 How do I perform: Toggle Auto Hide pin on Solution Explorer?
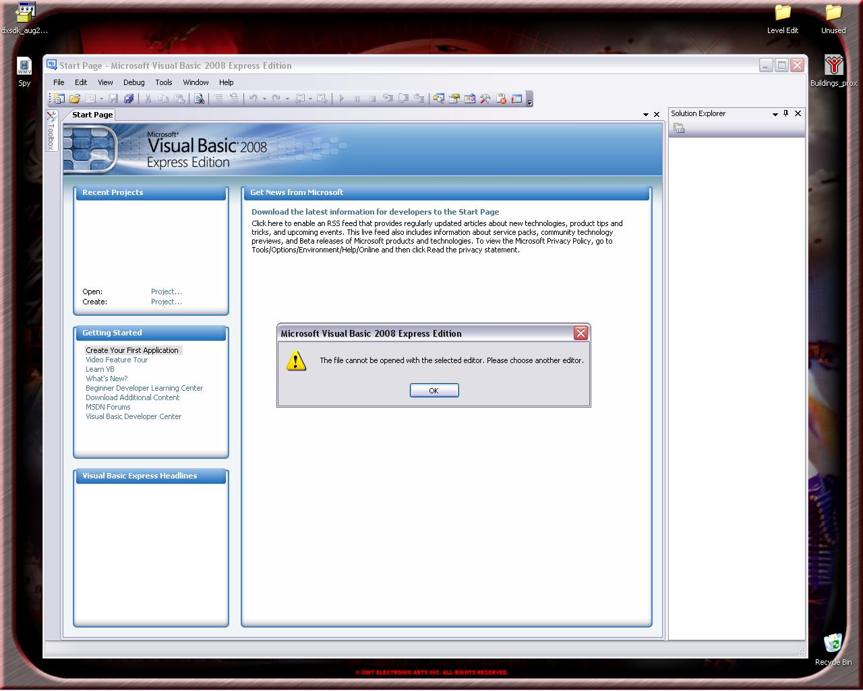tap(785, 113)
